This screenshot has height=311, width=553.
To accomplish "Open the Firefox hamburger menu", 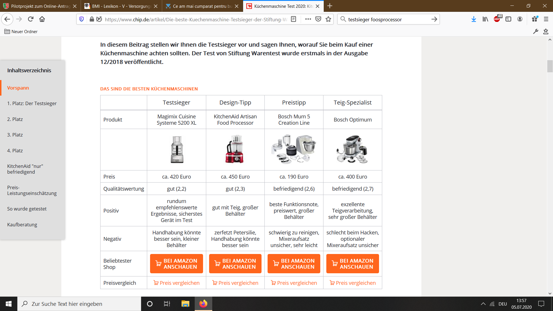I will pos(546,19).
